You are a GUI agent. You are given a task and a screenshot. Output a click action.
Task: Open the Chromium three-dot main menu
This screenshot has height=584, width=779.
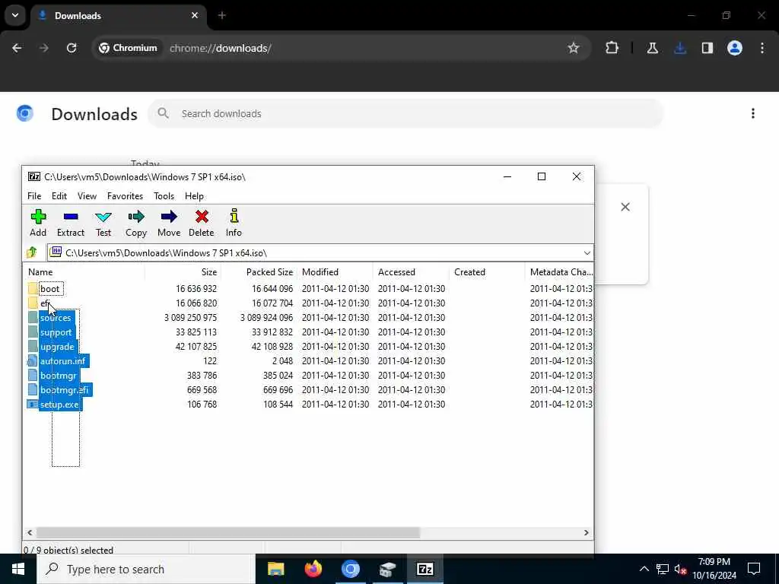(762, 48)
